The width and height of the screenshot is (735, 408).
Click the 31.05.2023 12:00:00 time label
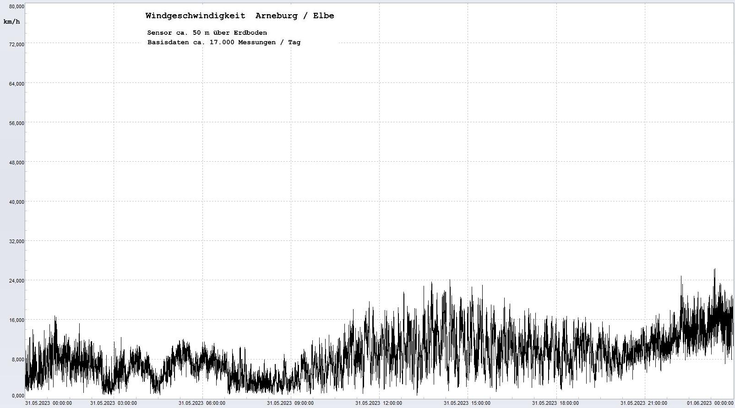click(379, 403)
